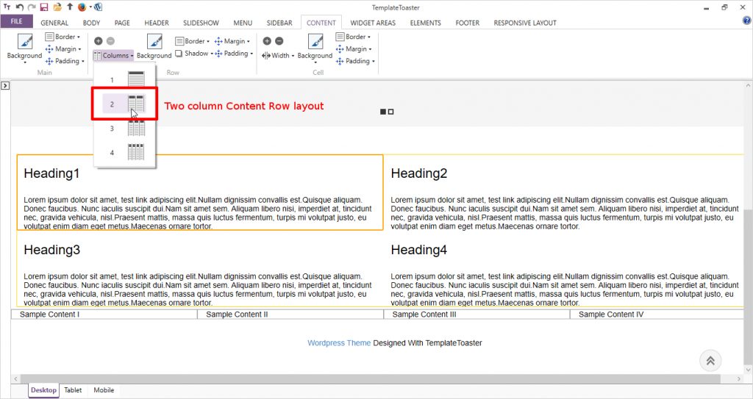Click the WordPress export icon
The height and width of the screenshot is (399, 753).
(99, 7)
